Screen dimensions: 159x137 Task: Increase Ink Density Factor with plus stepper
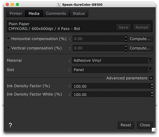click(152, 84)
